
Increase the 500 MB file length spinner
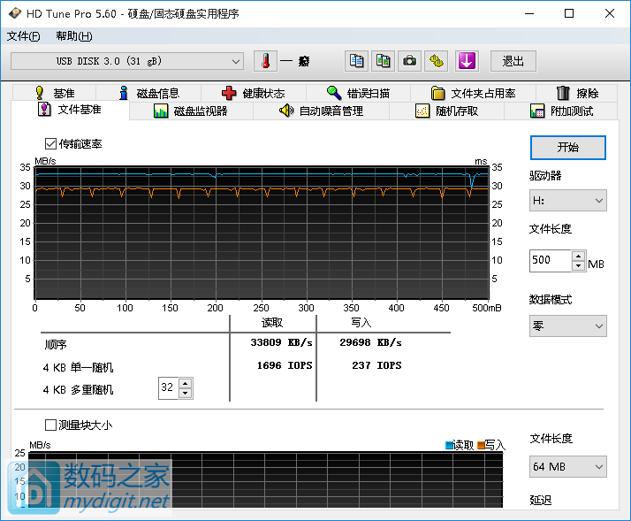tap(578, 256)
